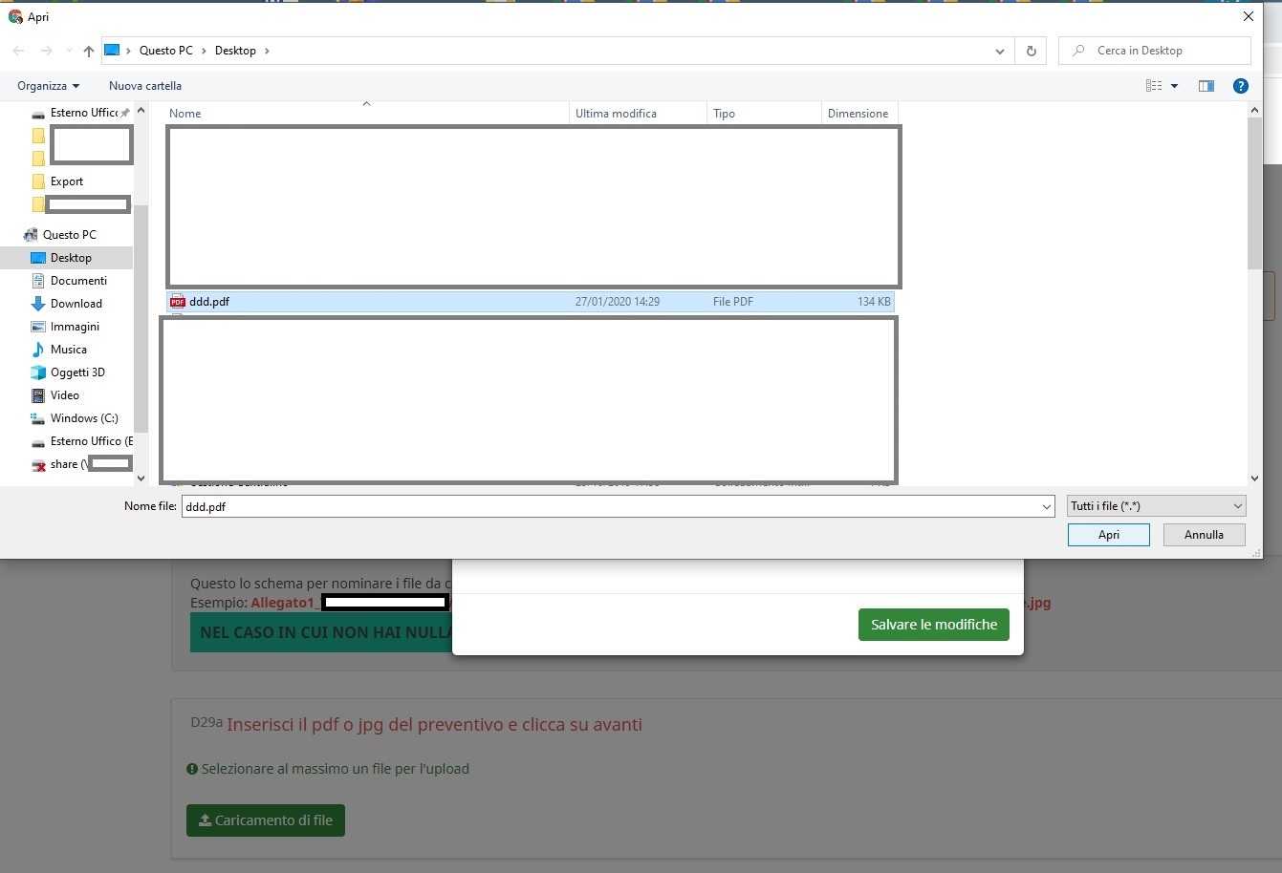Click the navigation pane scrollbar up arrow
1282x873 pixels.
tap(141, 111)
